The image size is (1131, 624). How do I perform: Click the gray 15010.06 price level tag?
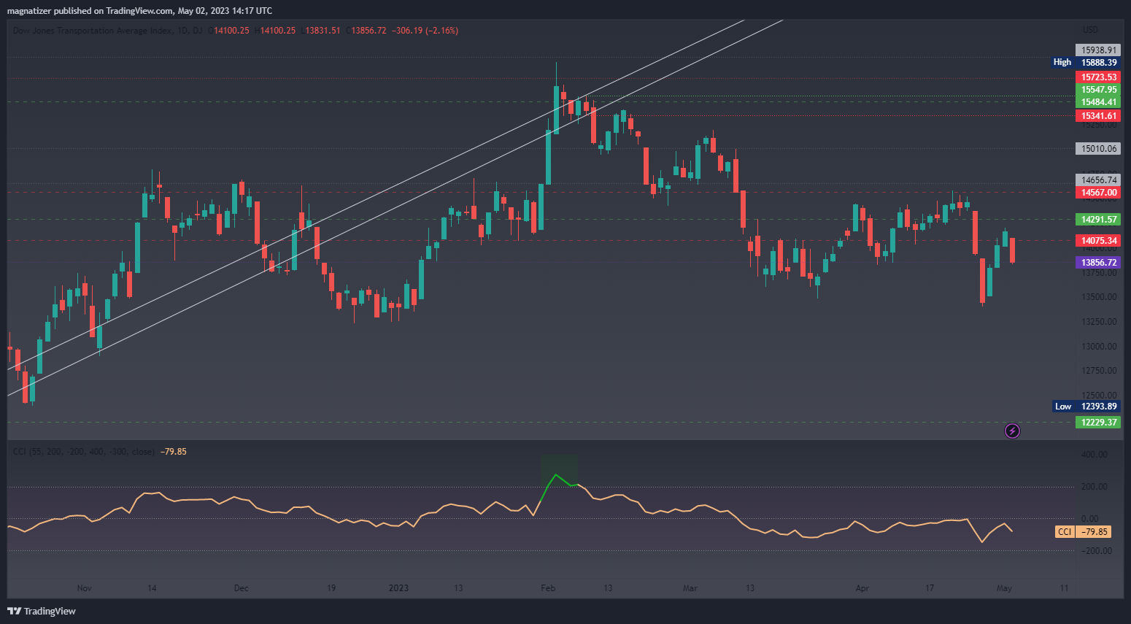click(1098, 149)
